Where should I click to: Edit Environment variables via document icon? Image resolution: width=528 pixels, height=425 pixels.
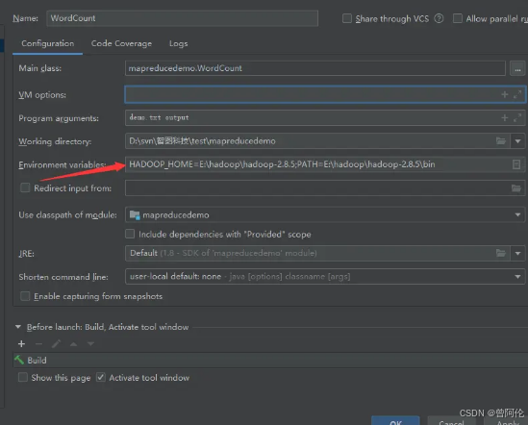point(516,164)
